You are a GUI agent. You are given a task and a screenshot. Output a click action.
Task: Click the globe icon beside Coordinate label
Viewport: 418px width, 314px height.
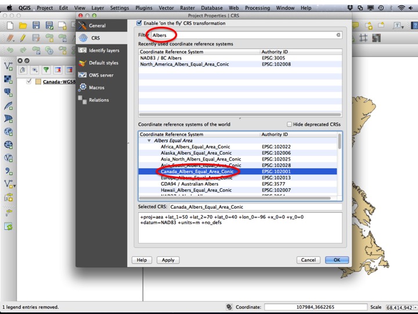point(229,307)
